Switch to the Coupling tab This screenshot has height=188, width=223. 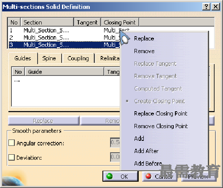78,58
